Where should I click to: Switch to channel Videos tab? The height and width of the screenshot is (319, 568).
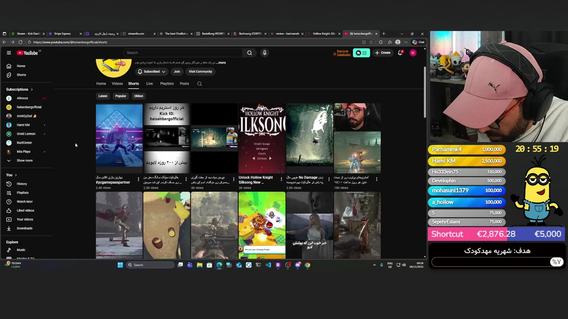point(117,84)
